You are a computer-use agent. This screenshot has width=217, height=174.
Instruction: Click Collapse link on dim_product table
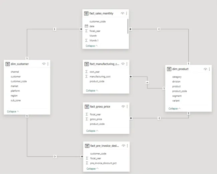tap(175, 108)
